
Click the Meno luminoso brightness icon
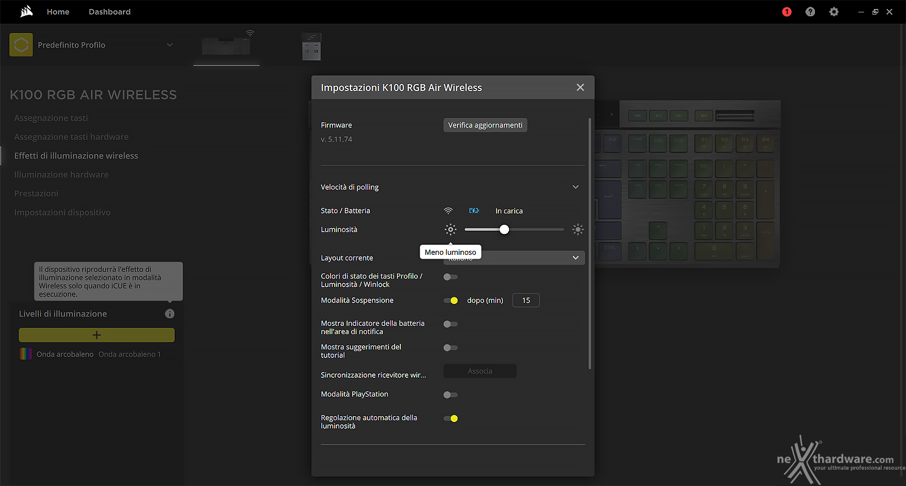coord(450,229)
